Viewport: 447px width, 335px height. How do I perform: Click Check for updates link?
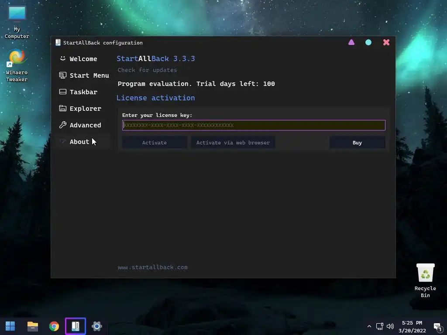pos(147,70)
